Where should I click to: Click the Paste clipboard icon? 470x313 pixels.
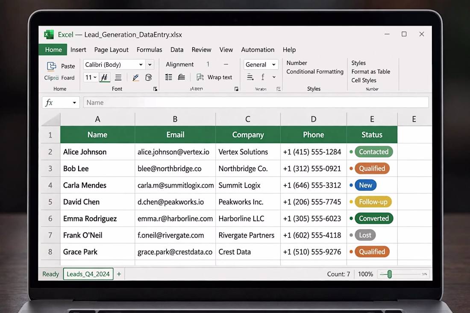(51, 66)
